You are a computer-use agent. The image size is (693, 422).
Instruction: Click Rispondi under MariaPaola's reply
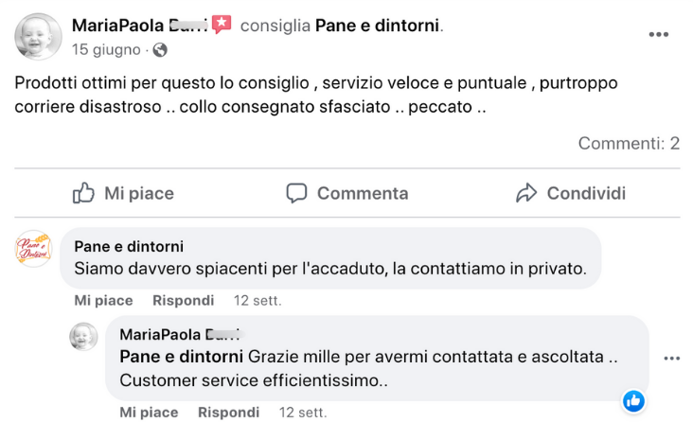[x=228, y=413]
